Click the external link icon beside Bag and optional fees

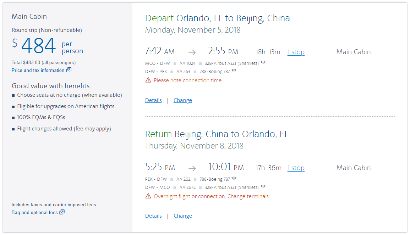[x=62, y=212]
